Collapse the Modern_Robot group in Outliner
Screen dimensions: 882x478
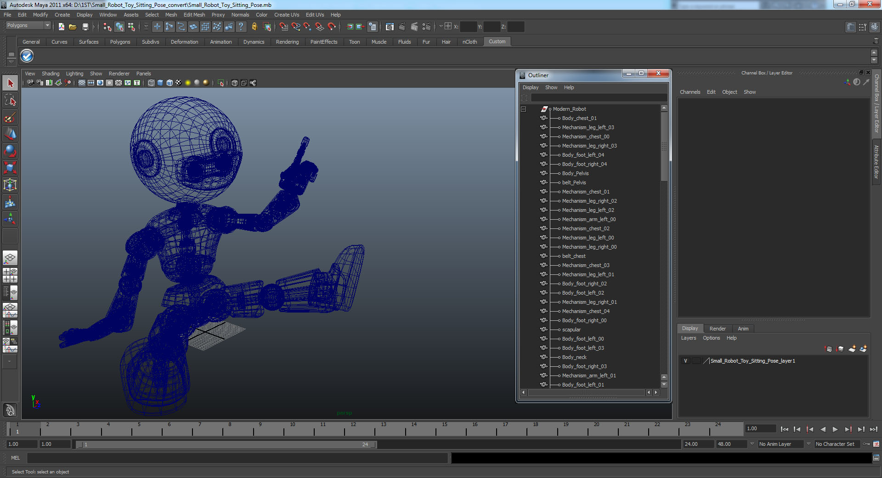523,109
